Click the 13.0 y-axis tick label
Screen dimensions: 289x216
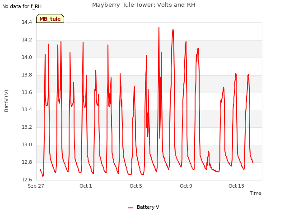tap(27, 145)
